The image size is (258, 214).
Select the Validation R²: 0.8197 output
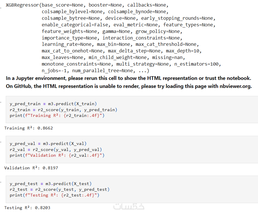pos(31,168)
